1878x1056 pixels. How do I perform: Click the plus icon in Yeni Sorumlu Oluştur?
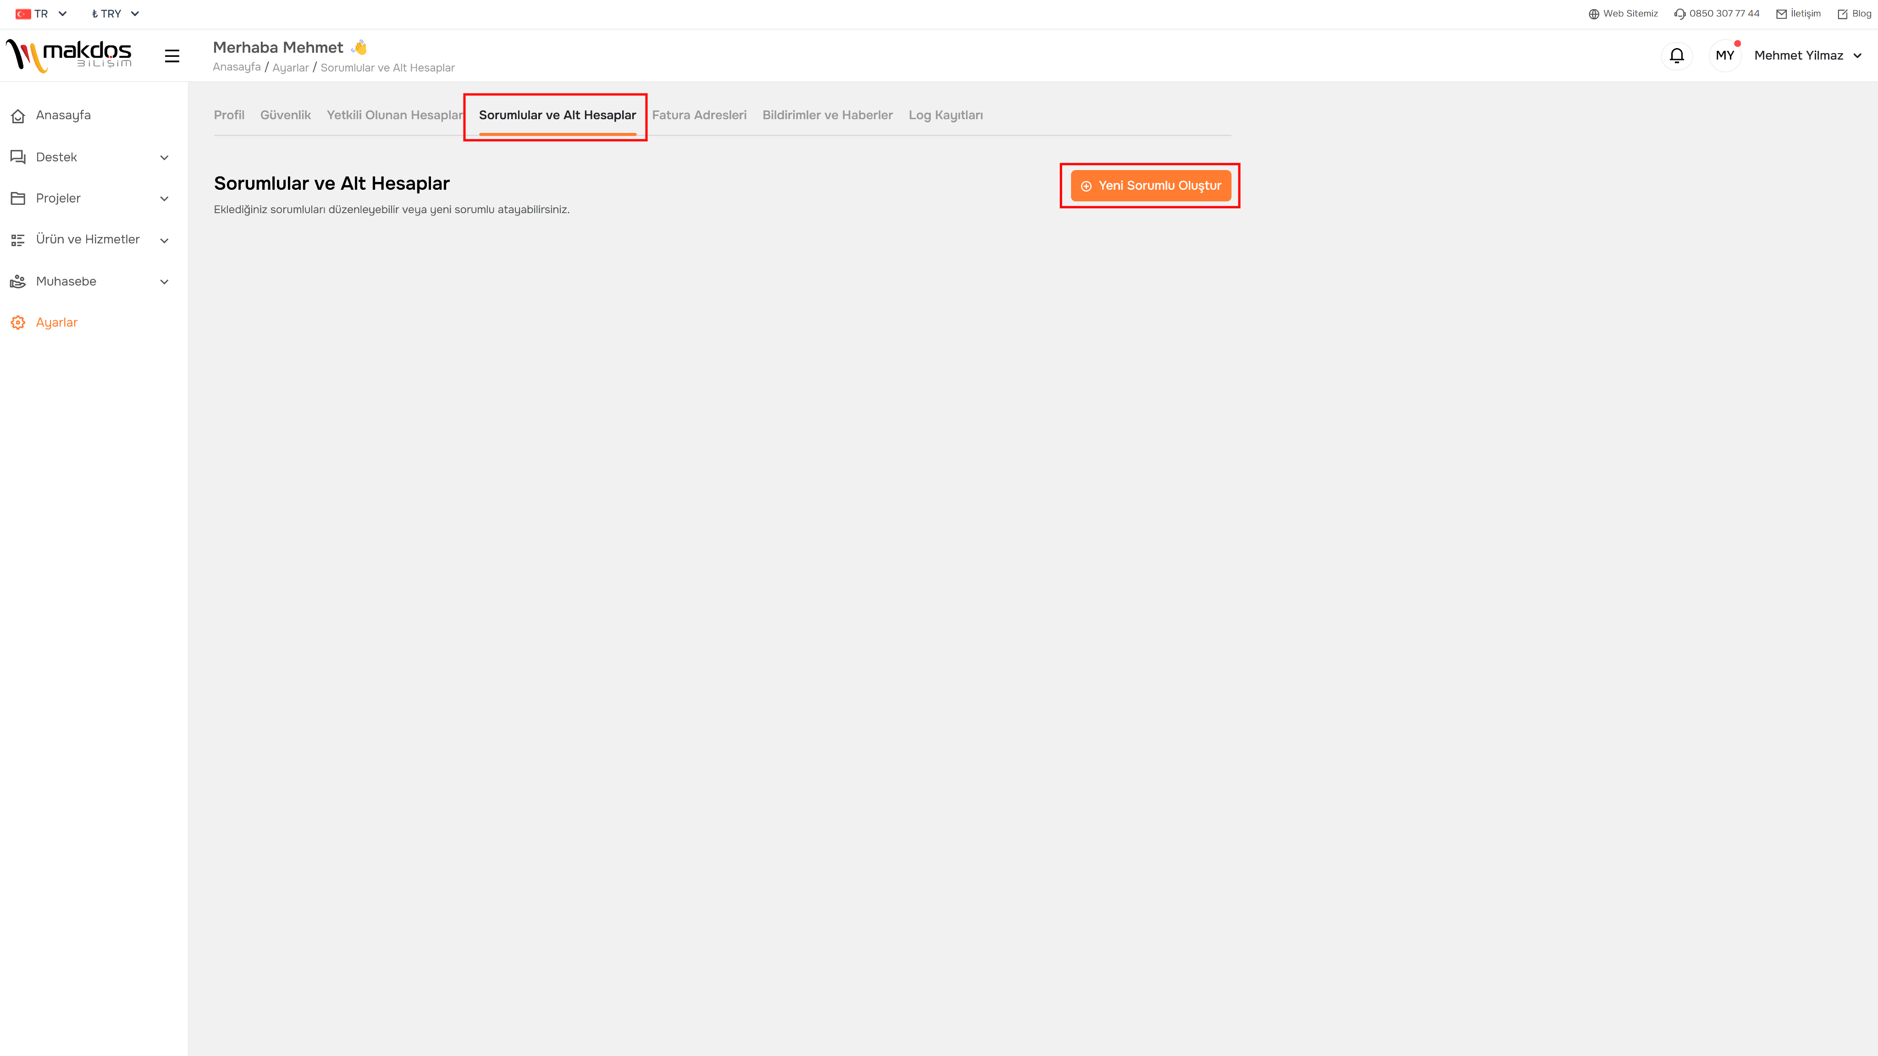(x=1086, y=186)
